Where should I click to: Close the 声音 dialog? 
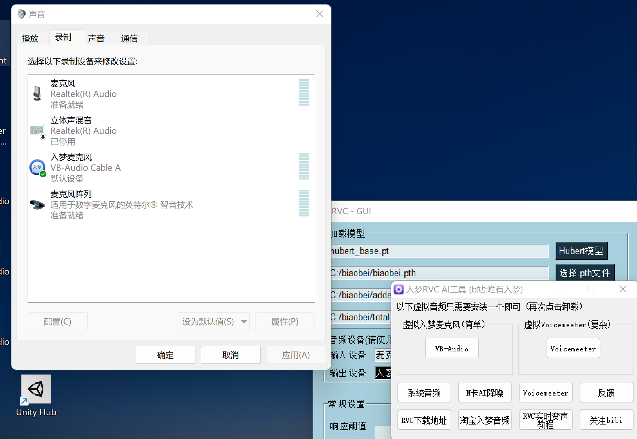tap(320, 14)
